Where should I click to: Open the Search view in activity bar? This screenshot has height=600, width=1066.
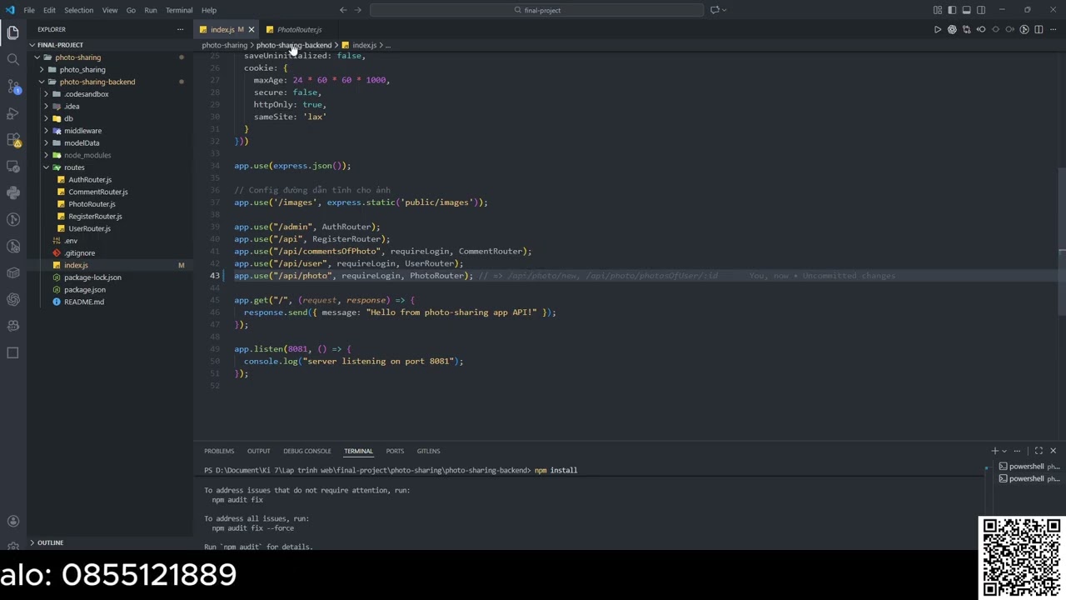[12, 59]
